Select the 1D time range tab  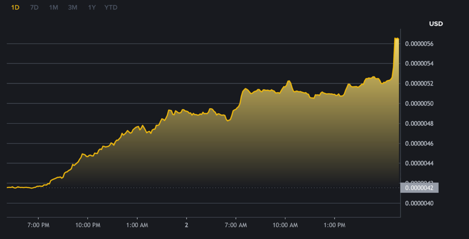coord(15,8)
